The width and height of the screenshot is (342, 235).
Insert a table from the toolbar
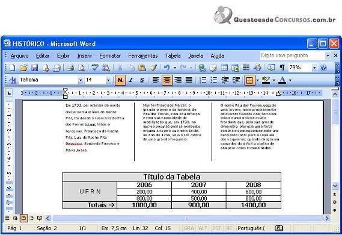224,67
